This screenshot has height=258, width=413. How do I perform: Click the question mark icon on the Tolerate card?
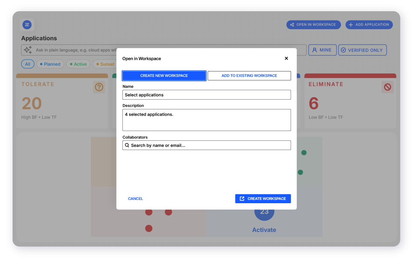click(x=99, y=87)
